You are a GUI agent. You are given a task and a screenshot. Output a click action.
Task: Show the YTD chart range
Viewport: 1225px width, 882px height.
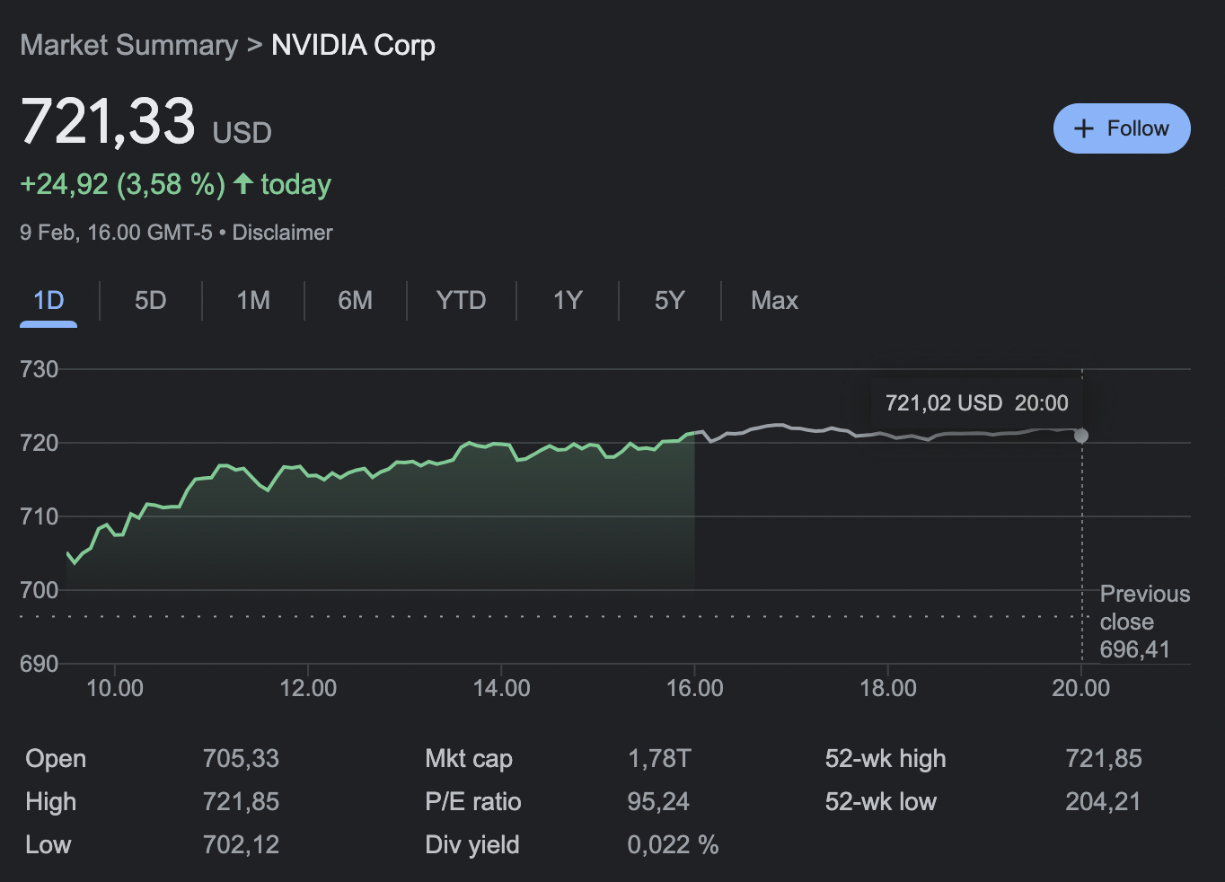point(461,300)
